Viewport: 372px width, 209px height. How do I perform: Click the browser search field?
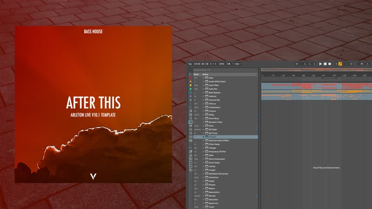226,70
